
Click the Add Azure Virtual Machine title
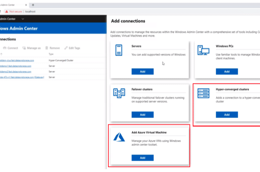pos(149,132)
